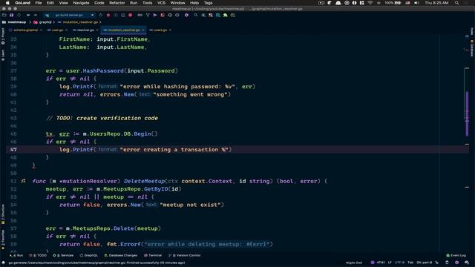Screen dimensions: 475x267
Task: Click the Show History clock icon
Action: click(170, 15)
